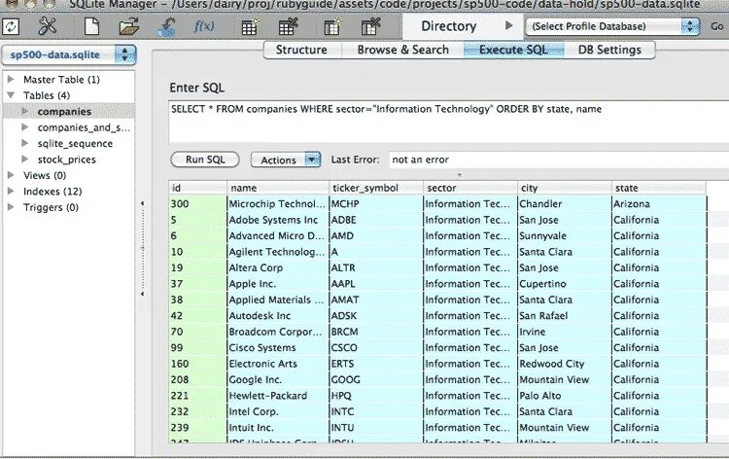Image resolution: width=729 pixels, height=459 pixels.
Task: Select the companies table in sidebar
Action: click(x=64, y=112)
